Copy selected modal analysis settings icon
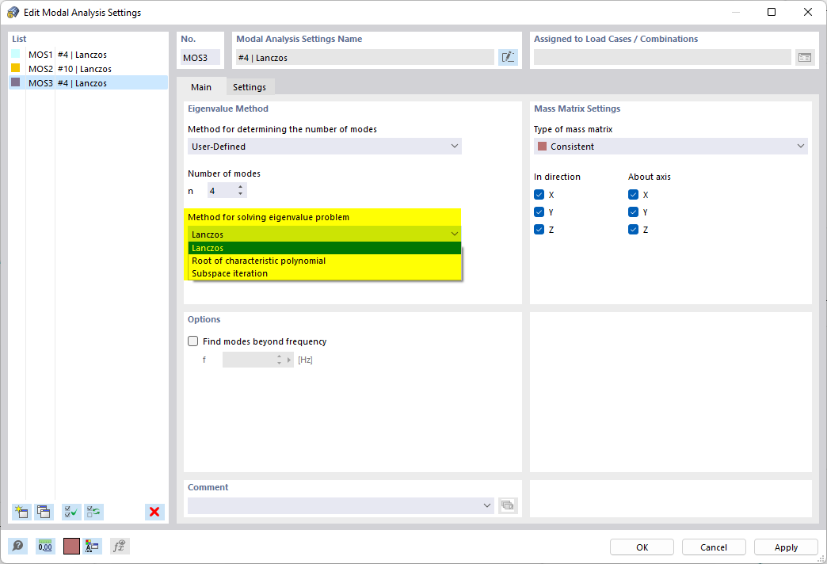Viewport: 827px width, 564px height. [x=44, y=512]
